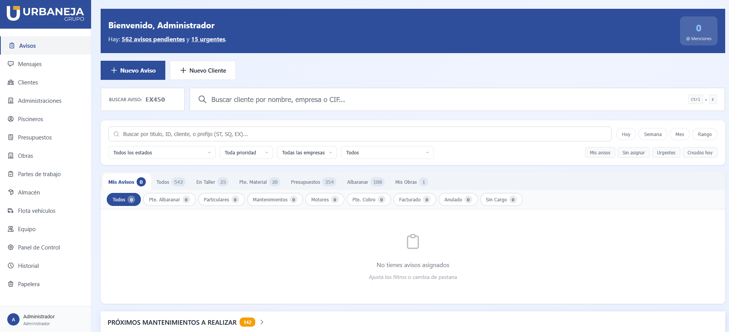Switch to the Todos 542 tab

point(171,182)
